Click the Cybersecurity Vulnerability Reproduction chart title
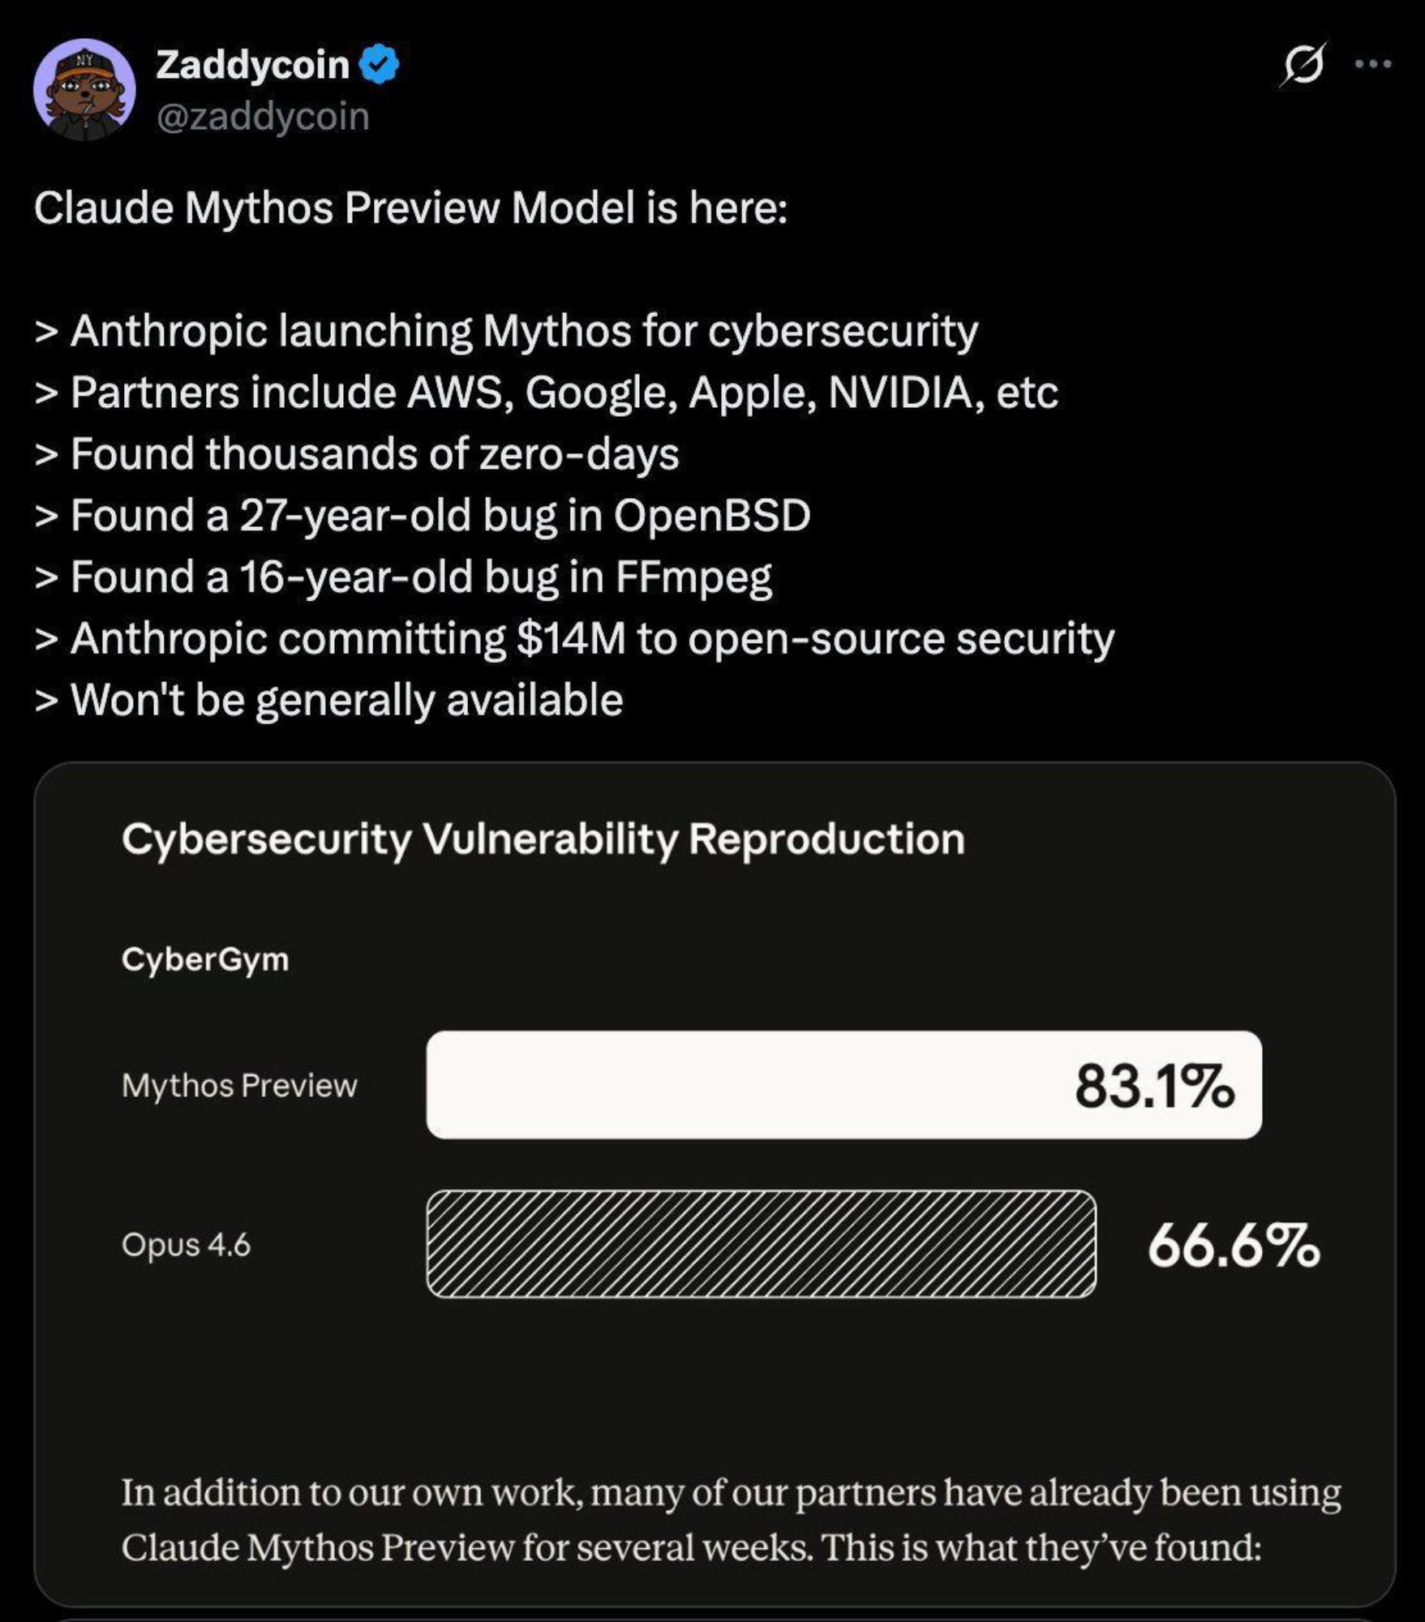 tap(543, 839)
